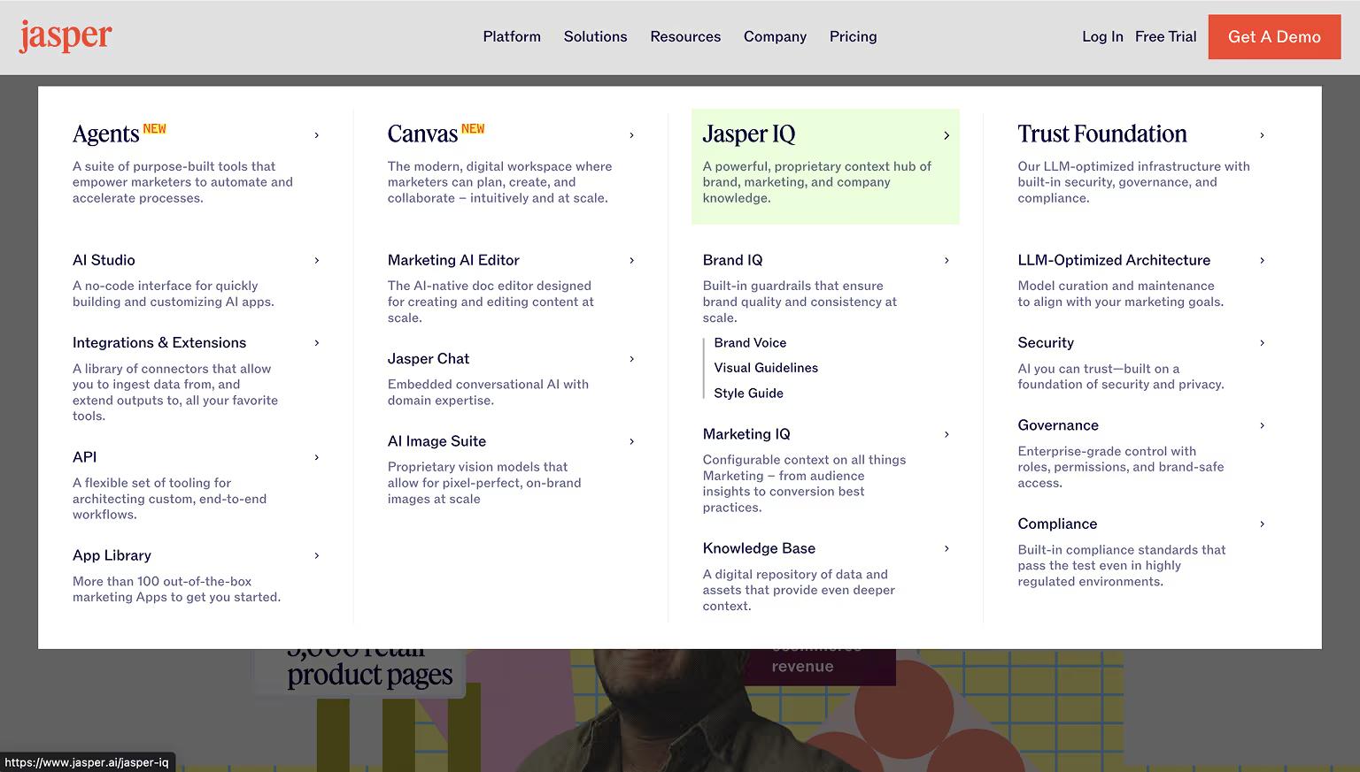1360x772 pixels.
Task: Open the Trust Foundation heading link
Action: point(1102,134)
